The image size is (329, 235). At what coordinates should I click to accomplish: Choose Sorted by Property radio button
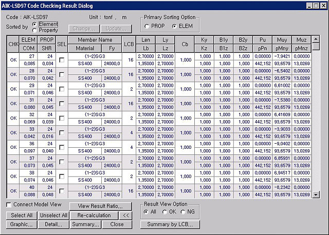(34, 30)
